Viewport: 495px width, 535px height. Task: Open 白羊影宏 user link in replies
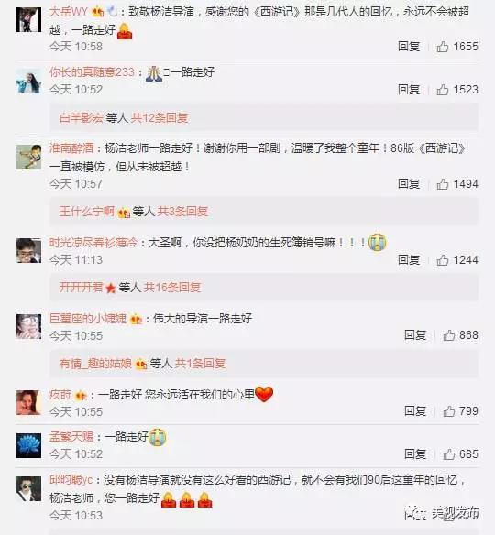82,118
